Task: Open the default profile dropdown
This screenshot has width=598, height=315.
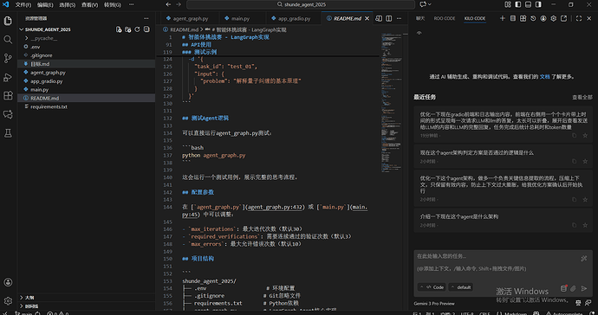Action: click(461, 286)
